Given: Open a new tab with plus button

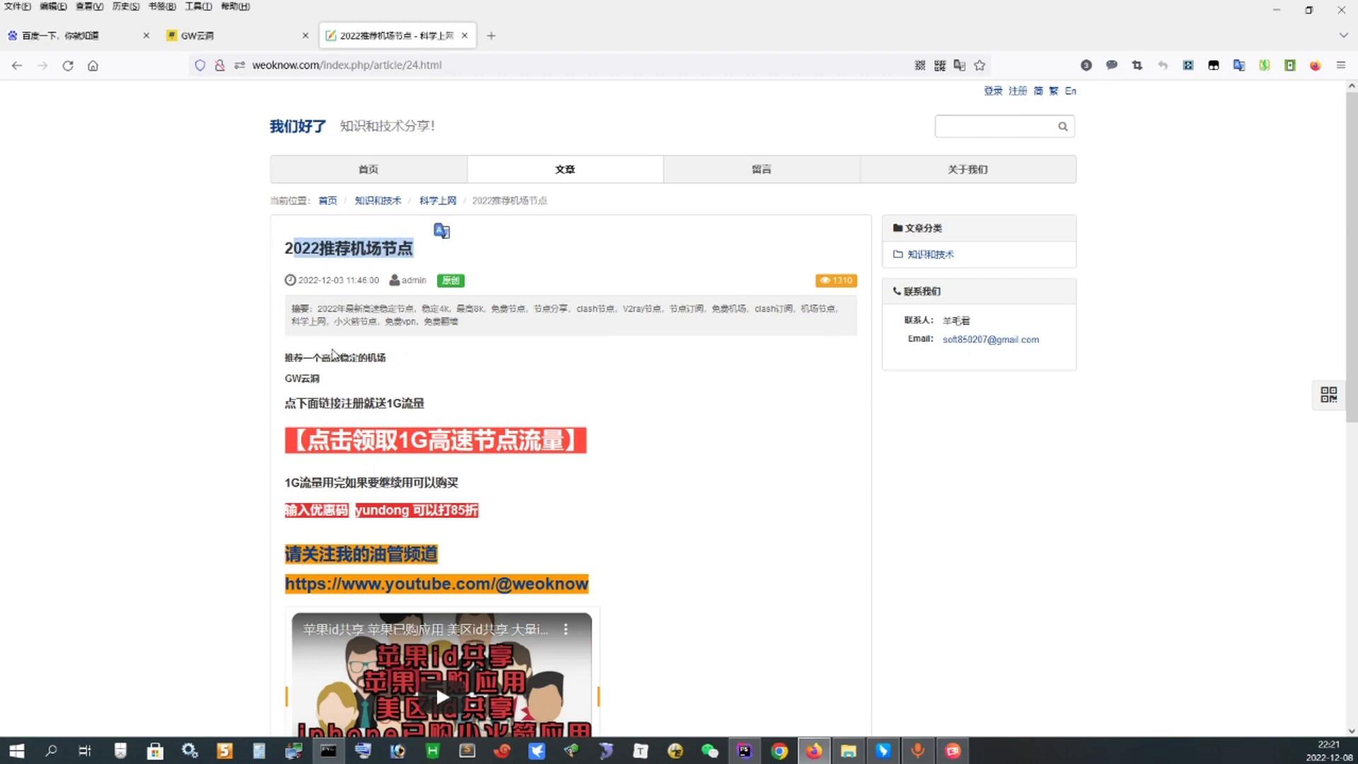Looking at the screenshot, I should [x=491, y=35].
